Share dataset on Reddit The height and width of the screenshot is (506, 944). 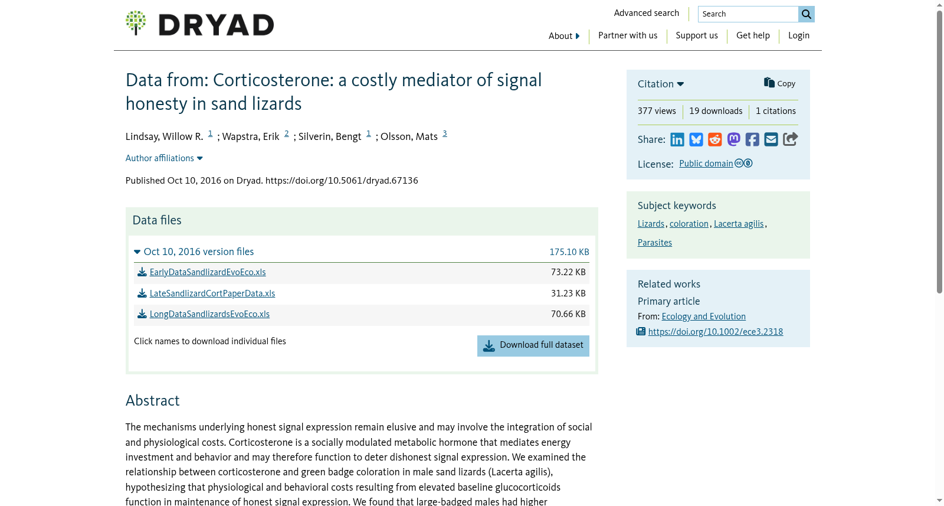[x=715, y=139]
